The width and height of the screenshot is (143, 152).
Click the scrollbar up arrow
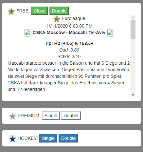[133, 17]
